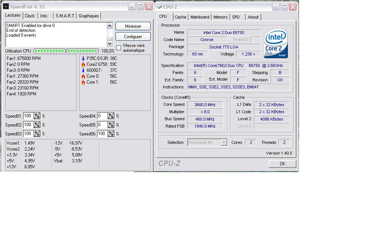Close the CPU-Z window

[293, 7]
